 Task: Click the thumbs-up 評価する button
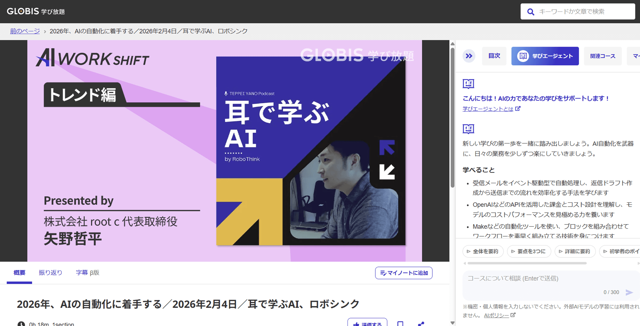click(x=367, y=323)
